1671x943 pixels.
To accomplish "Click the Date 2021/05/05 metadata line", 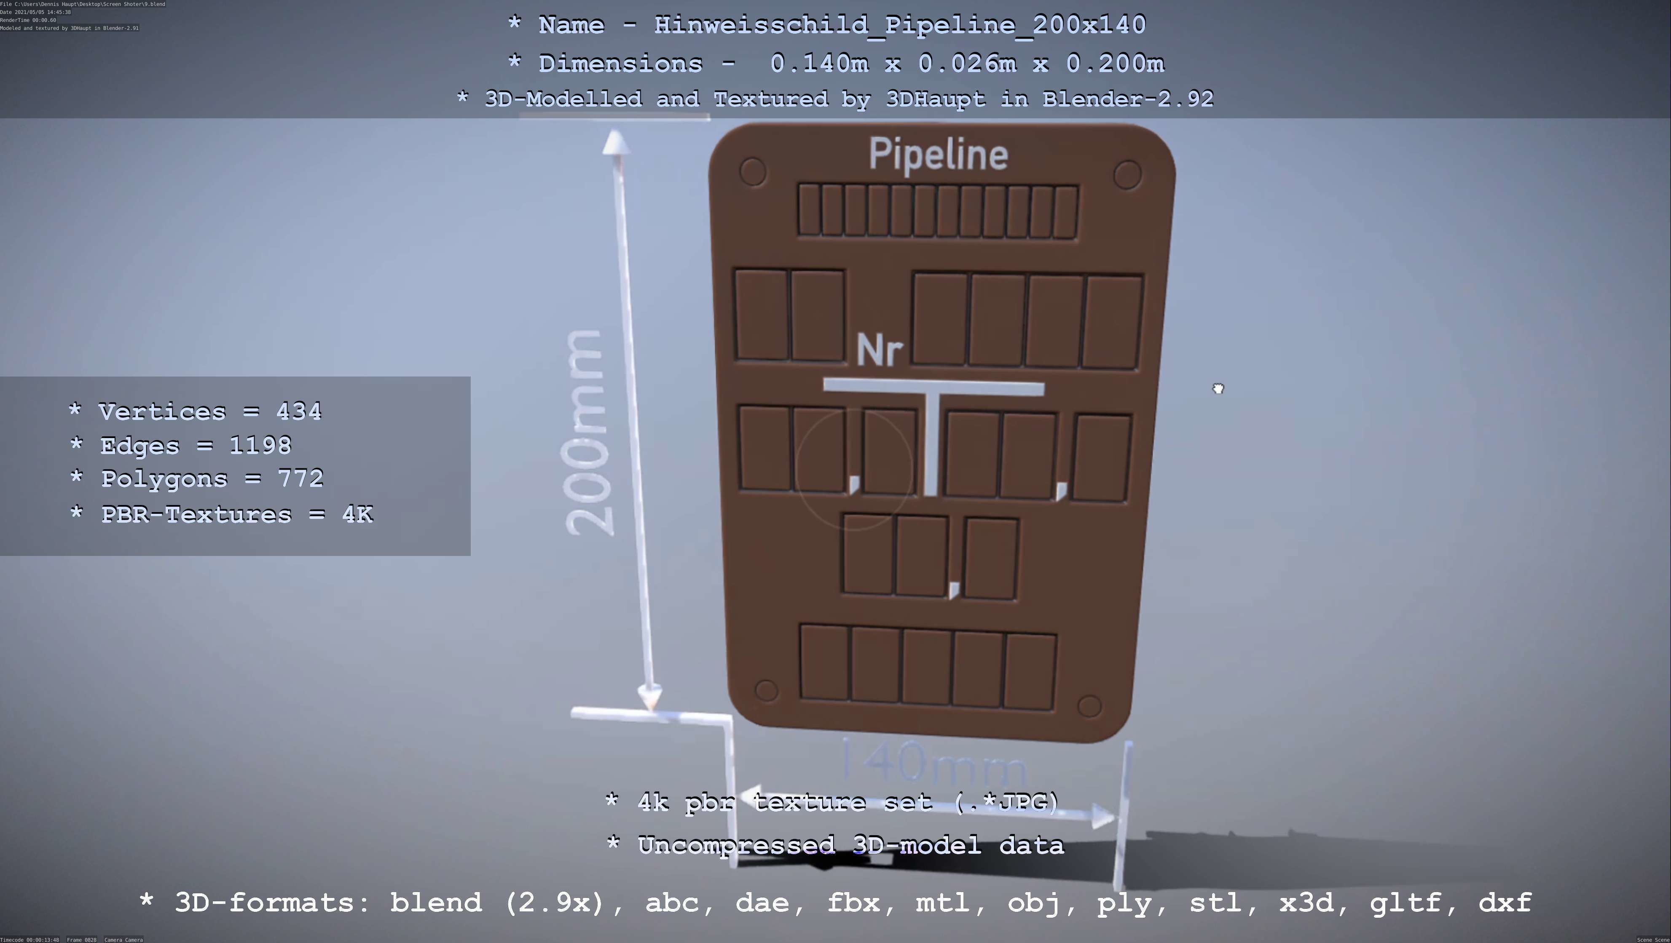I will pyautogui.click(x=36, y=12).
